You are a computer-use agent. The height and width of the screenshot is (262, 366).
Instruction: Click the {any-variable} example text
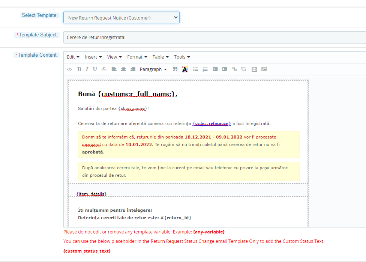point(209,232)
